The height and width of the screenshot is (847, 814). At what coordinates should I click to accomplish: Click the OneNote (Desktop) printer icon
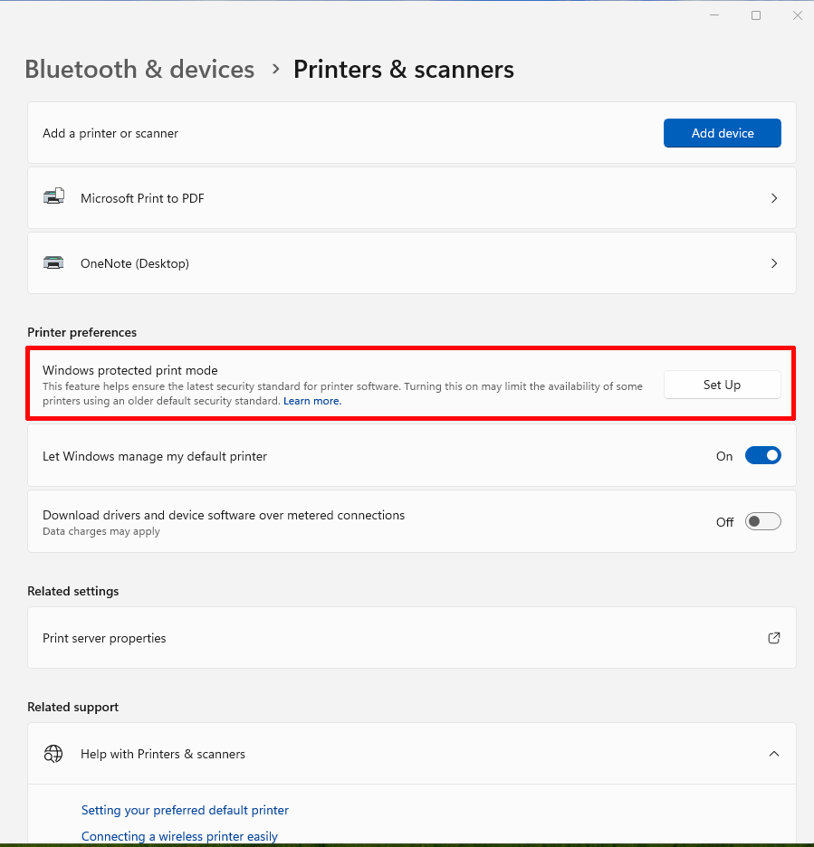click(x=53, y=262)
